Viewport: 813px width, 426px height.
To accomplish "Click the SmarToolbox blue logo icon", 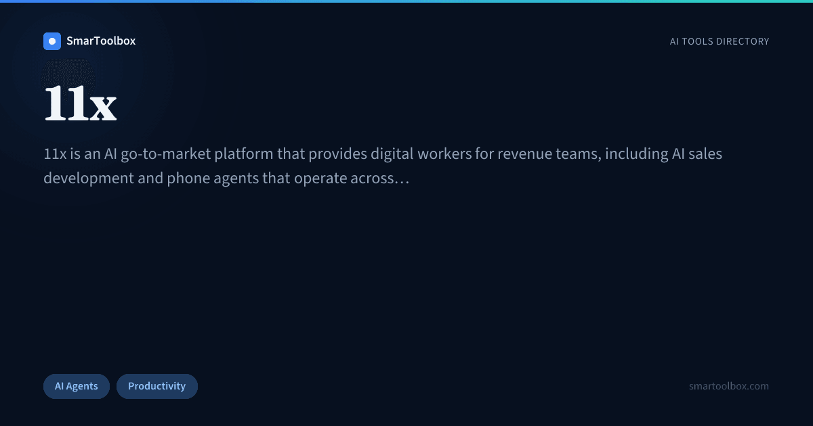I will point(52,41).
